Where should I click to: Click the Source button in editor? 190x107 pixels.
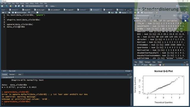point(123,12)
